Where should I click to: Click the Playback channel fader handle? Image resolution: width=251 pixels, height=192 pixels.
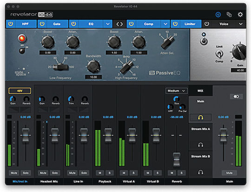108,135
